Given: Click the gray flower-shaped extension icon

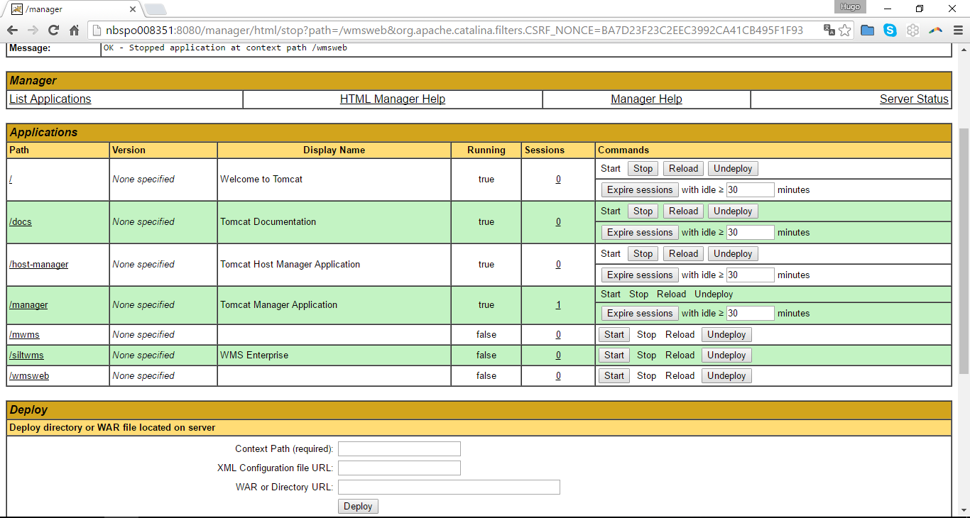Looking at the screenshot, I should coord(913,30).
